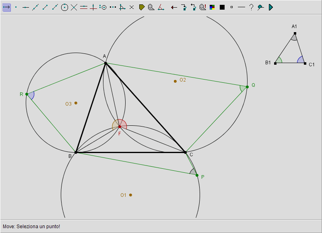Toggle the multicolor grid icon
The width and height of the screenshot is (322, 233).
213,7
